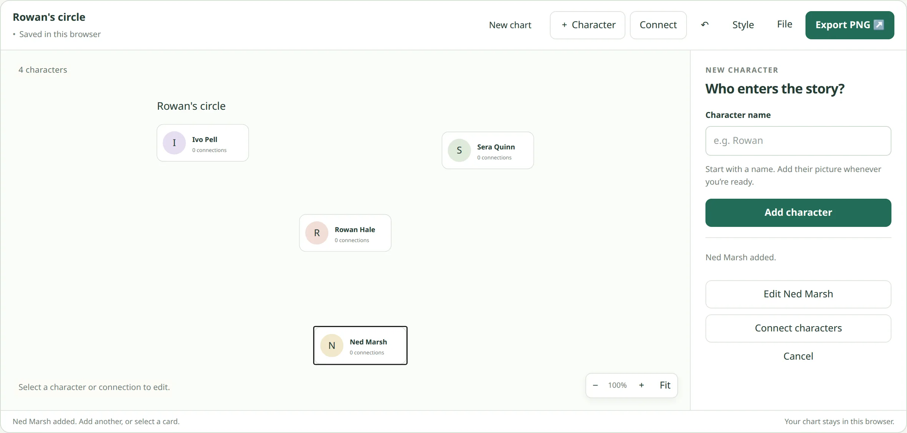
Task: Select the Rowan Hale name text
Action: point(355,229)
